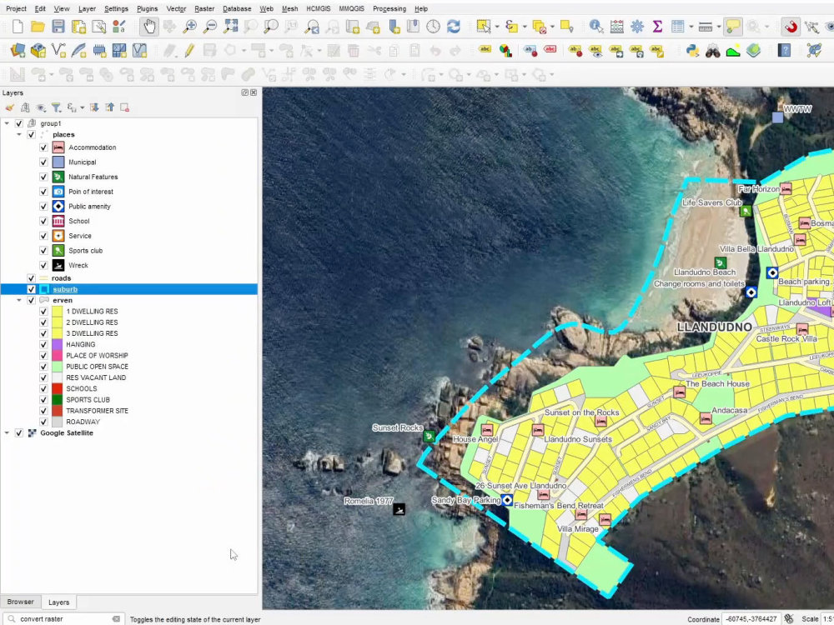Uncheck the PUBLIC OPEN SPACE category
Screen dimensions: 834x625
43,367
